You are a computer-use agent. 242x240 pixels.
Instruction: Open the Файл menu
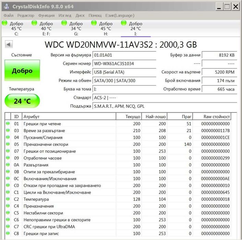click(9, 15)
